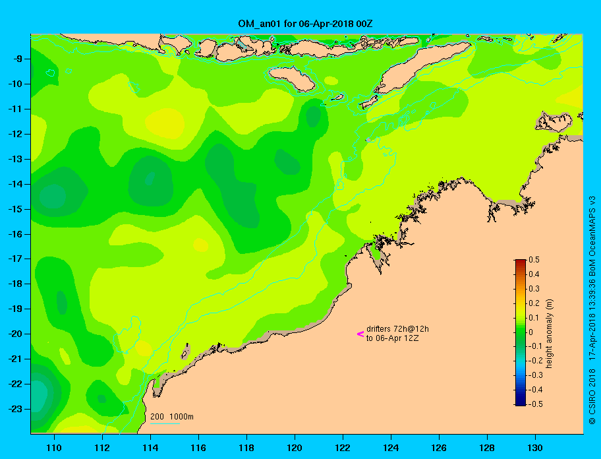Click latitude axis label -19
This screenshot has height=459, width=601.
pos(15,309)
